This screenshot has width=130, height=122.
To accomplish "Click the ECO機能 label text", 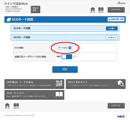I will click(19, 48).
